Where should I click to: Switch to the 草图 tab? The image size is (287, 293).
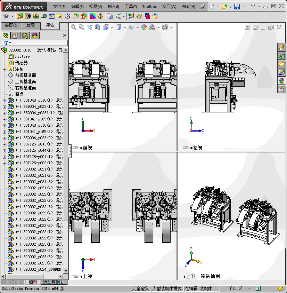click(x=31, y=25)
